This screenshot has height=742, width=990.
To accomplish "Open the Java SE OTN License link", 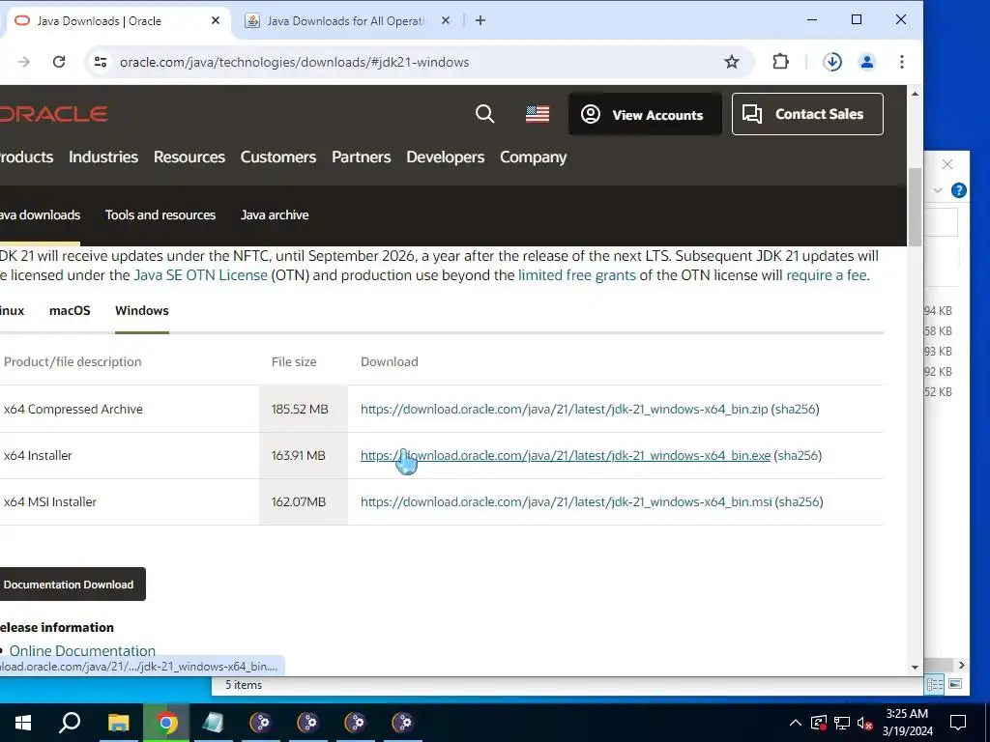I will (201, 275).
